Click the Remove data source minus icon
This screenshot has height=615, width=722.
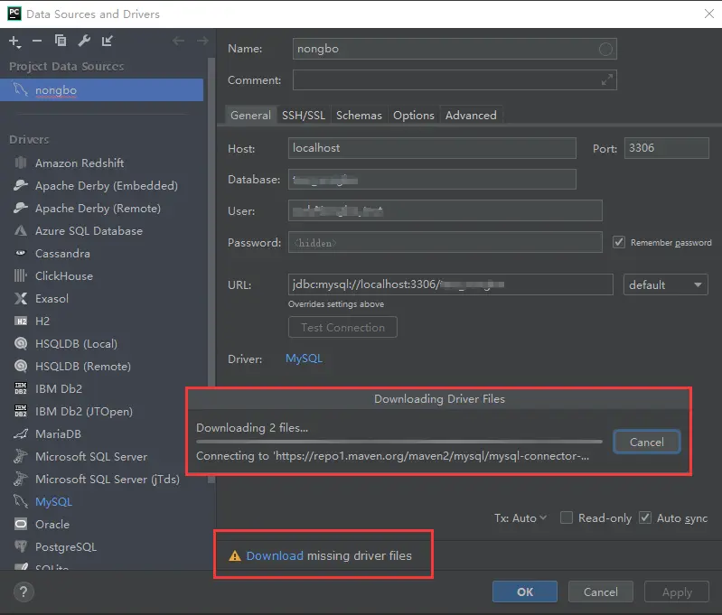37,42
